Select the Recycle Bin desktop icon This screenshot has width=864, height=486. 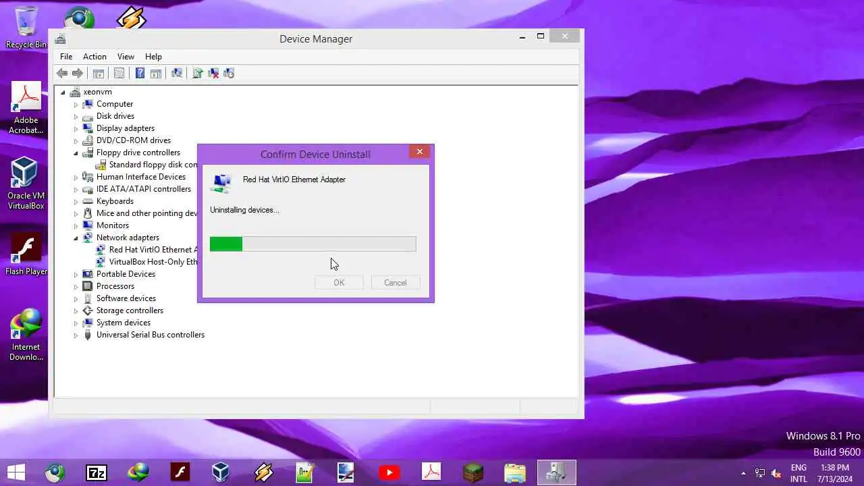coord(26,28)
